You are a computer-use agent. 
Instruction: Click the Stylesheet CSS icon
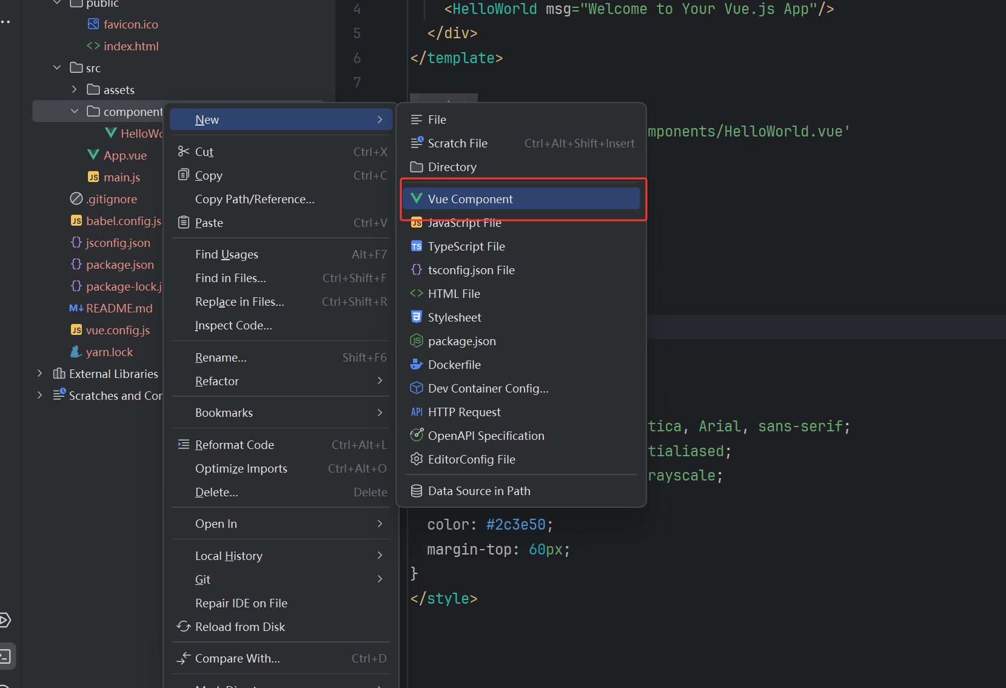tap(417, 317)
